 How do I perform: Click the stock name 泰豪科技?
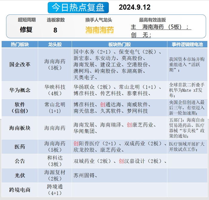(137, 93)
